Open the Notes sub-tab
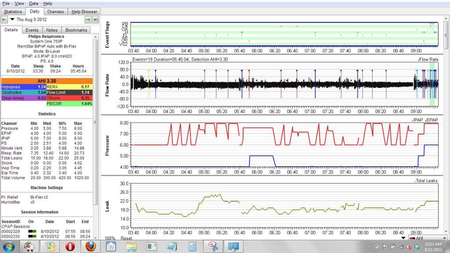The height and width of the screenshot is (253, 450). 52,30
